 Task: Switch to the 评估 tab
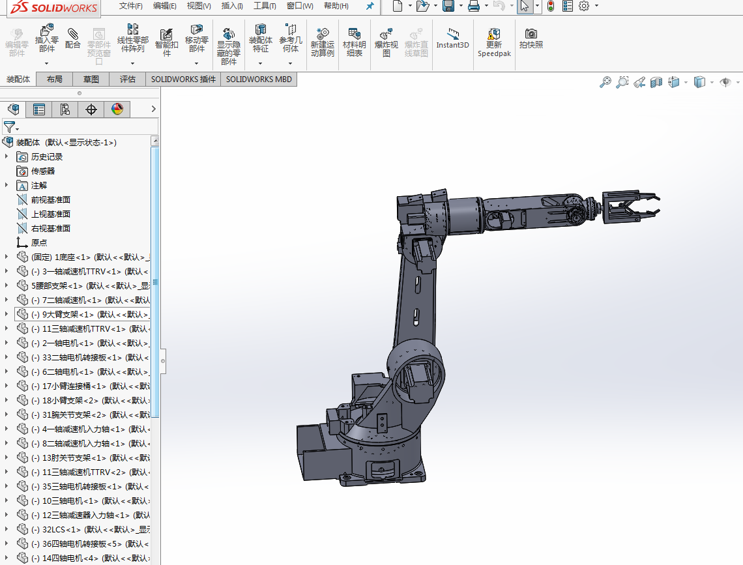pos(128,79)
